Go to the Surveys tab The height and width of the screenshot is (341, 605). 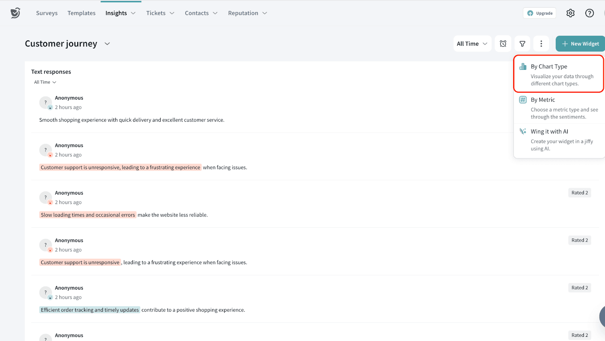(x=47, y=13)
